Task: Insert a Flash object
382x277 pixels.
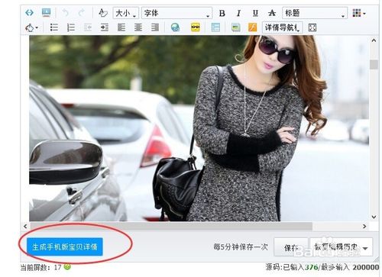Action: point(252,27)
